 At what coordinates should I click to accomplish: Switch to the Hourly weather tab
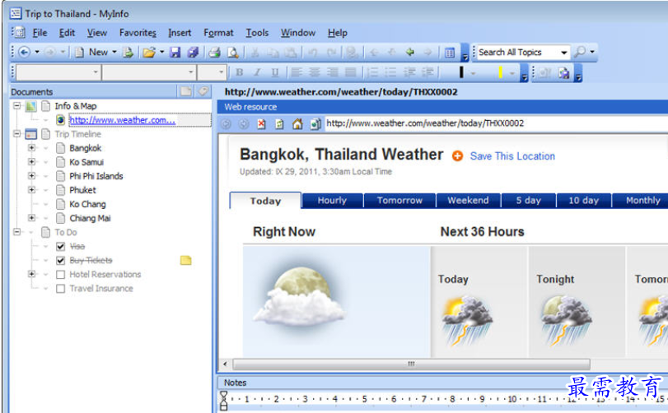[332, 201]
